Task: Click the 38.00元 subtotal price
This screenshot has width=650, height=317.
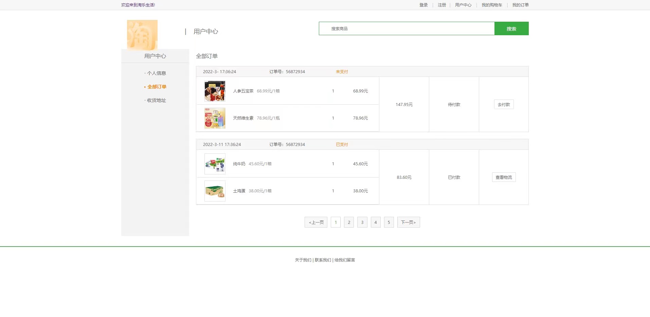Action: click(x=360, y=191)
